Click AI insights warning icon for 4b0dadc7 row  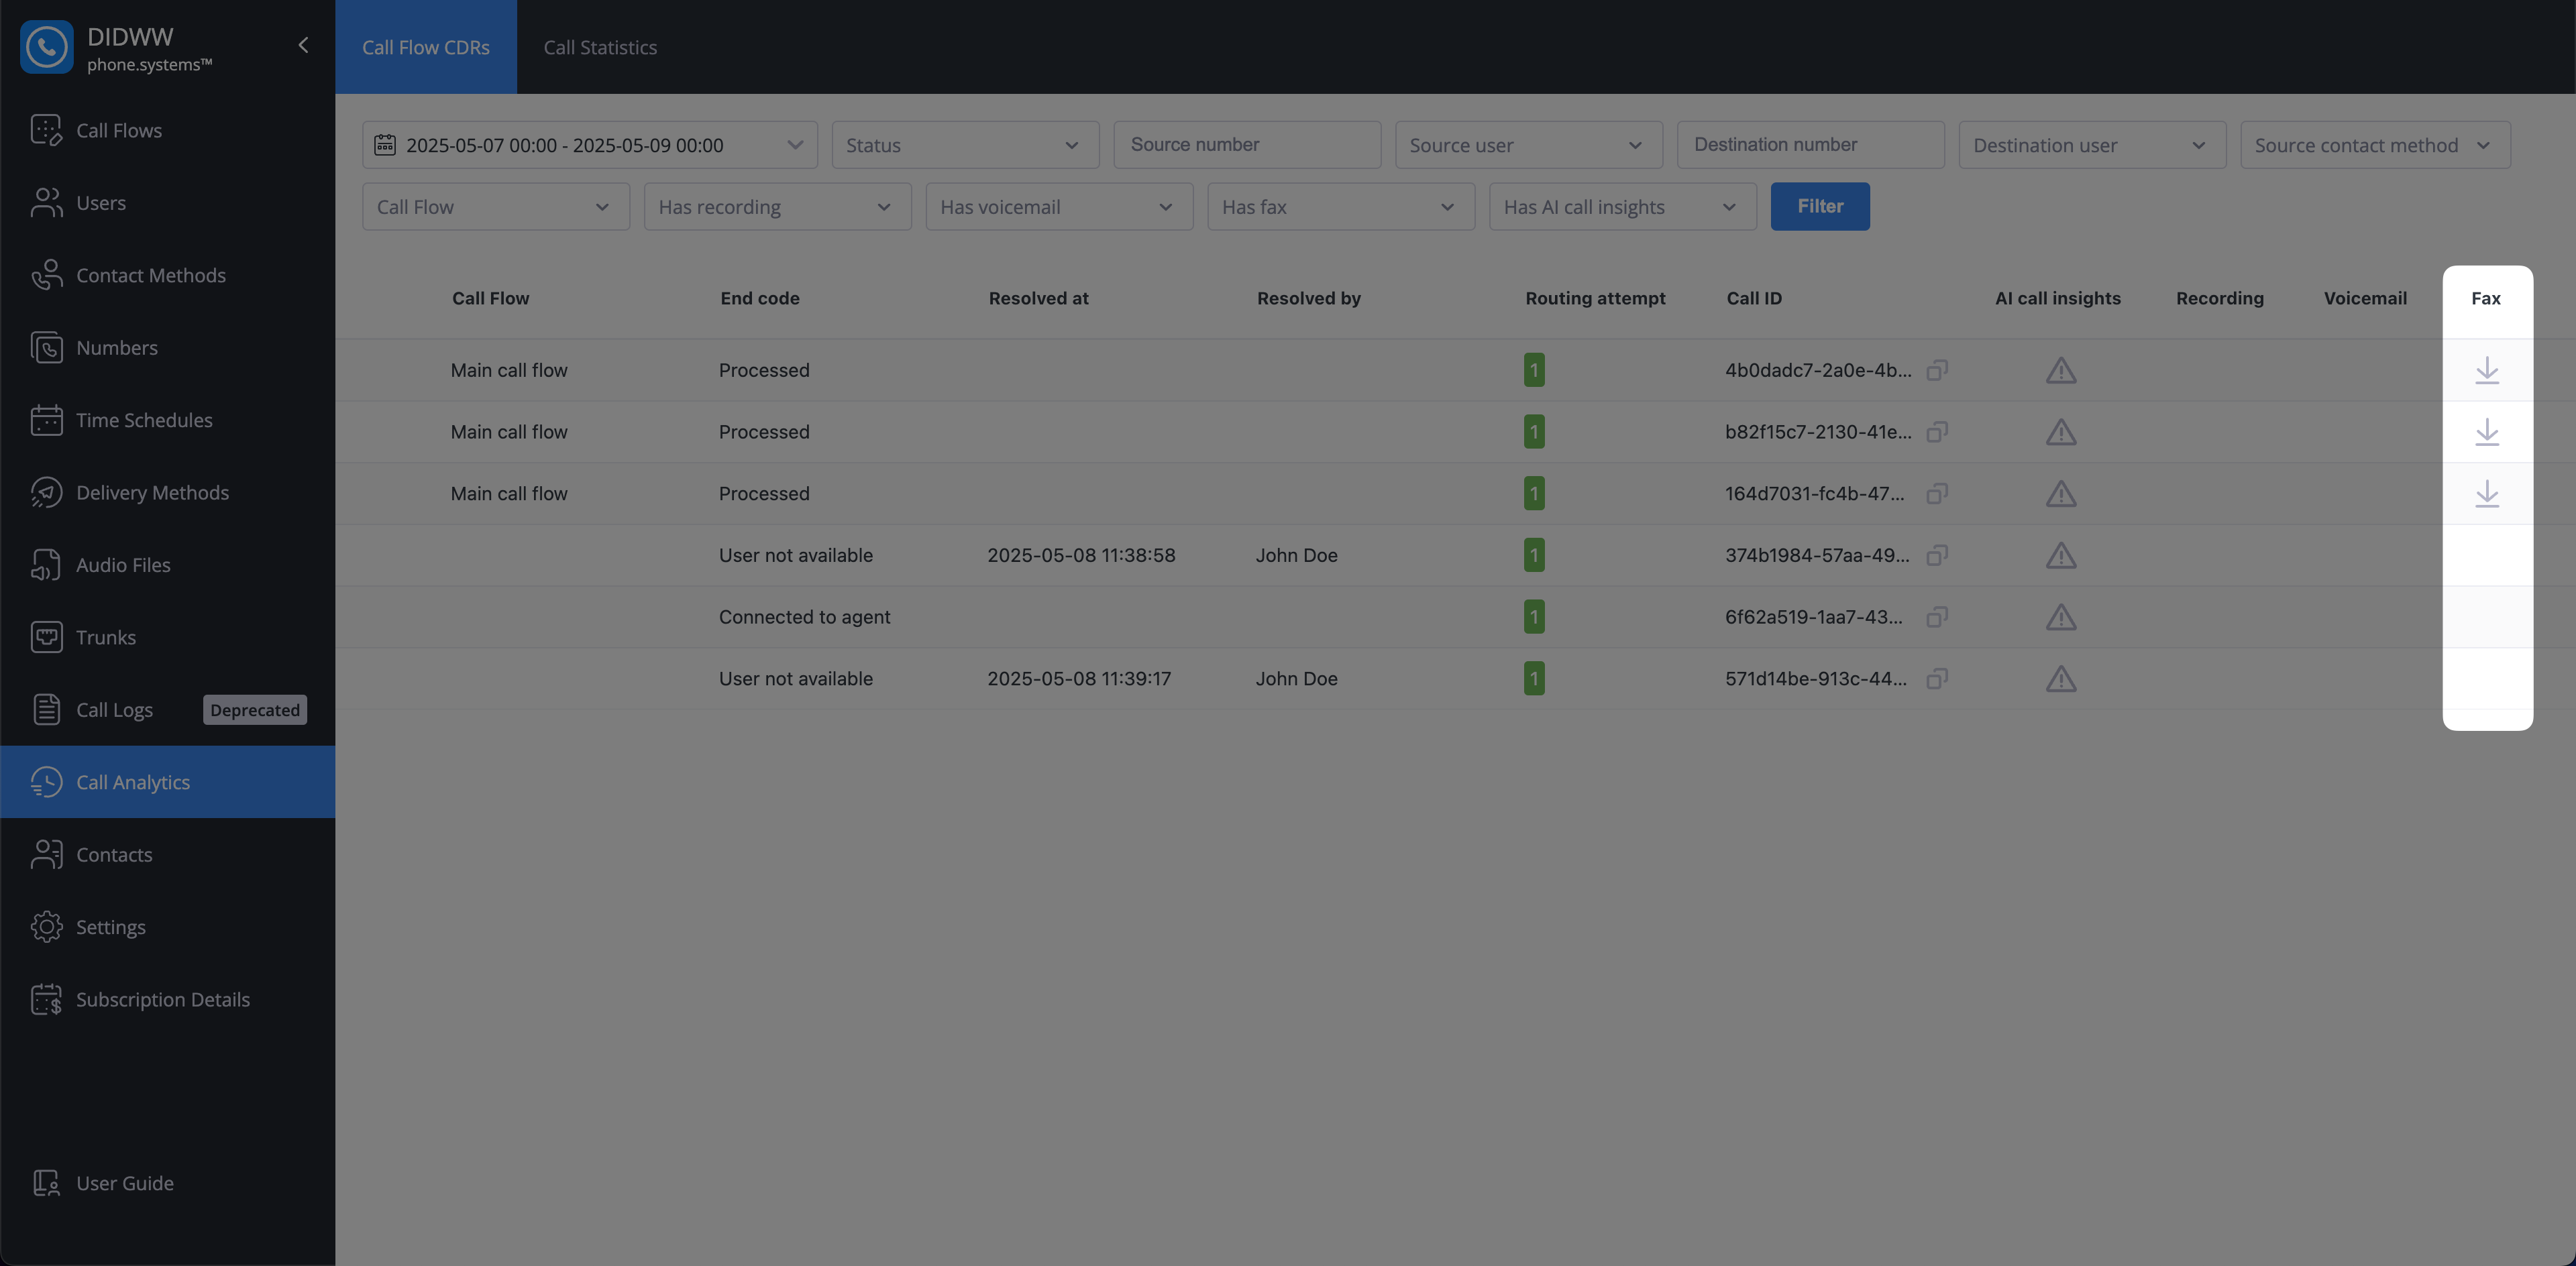point(2061,371)
